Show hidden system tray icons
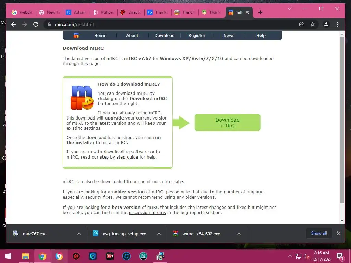351x263 pixels. tap(290, 256)
